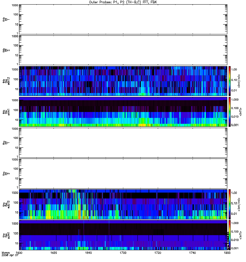Screen dimensions: 246x262
Task: Click the '<|nT|>' unit label of thc scm1
Action: coord(241,235)
